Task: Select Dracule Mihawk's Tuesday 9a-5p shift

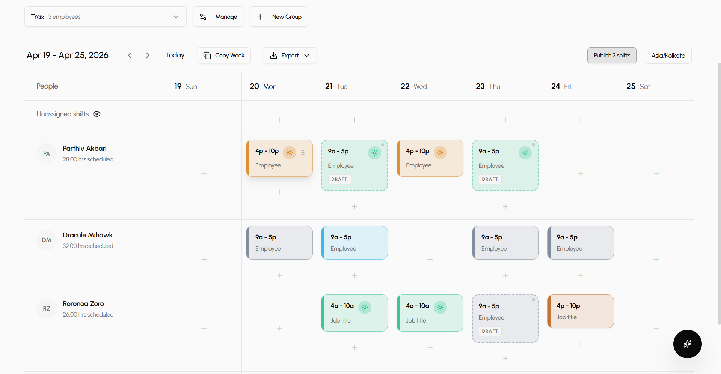Action: [354, 242]
